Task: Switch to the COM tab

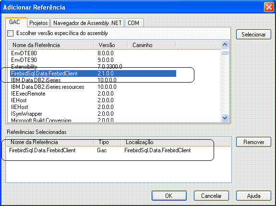Action: [133, 23]
